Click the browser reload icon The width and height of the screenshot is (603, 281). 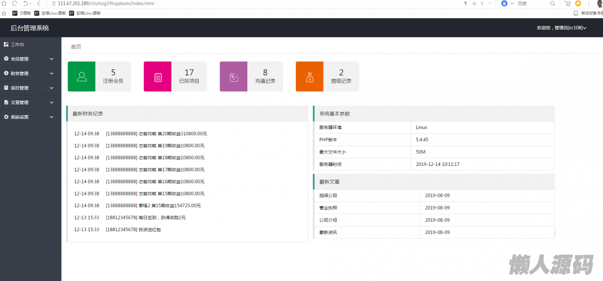pyautogui.click(x=15, y=3)
